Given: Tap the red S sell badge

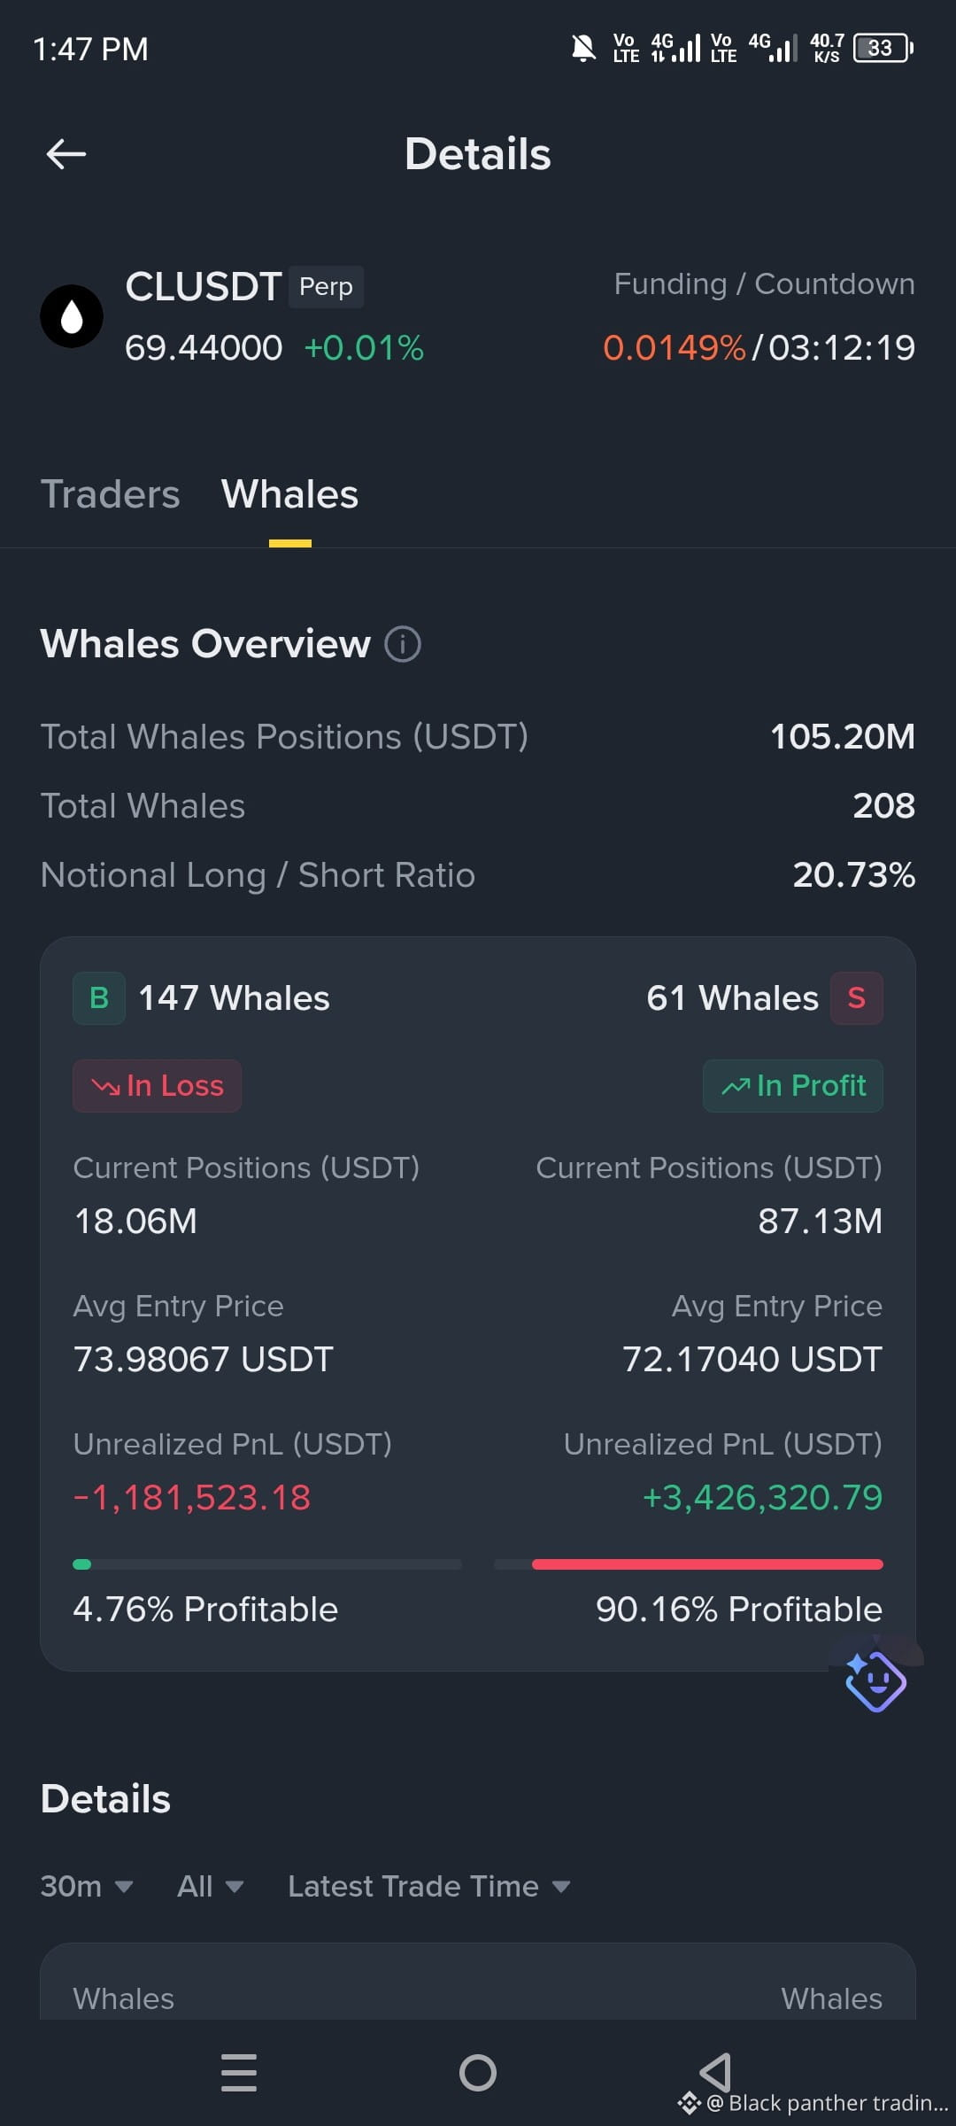Looking at the screenshot, I should pyautogui.click(x=856, y=998).
